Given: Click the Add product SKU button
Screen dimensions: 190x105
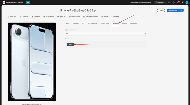Looking at the screenshot, I should (71, 44).
